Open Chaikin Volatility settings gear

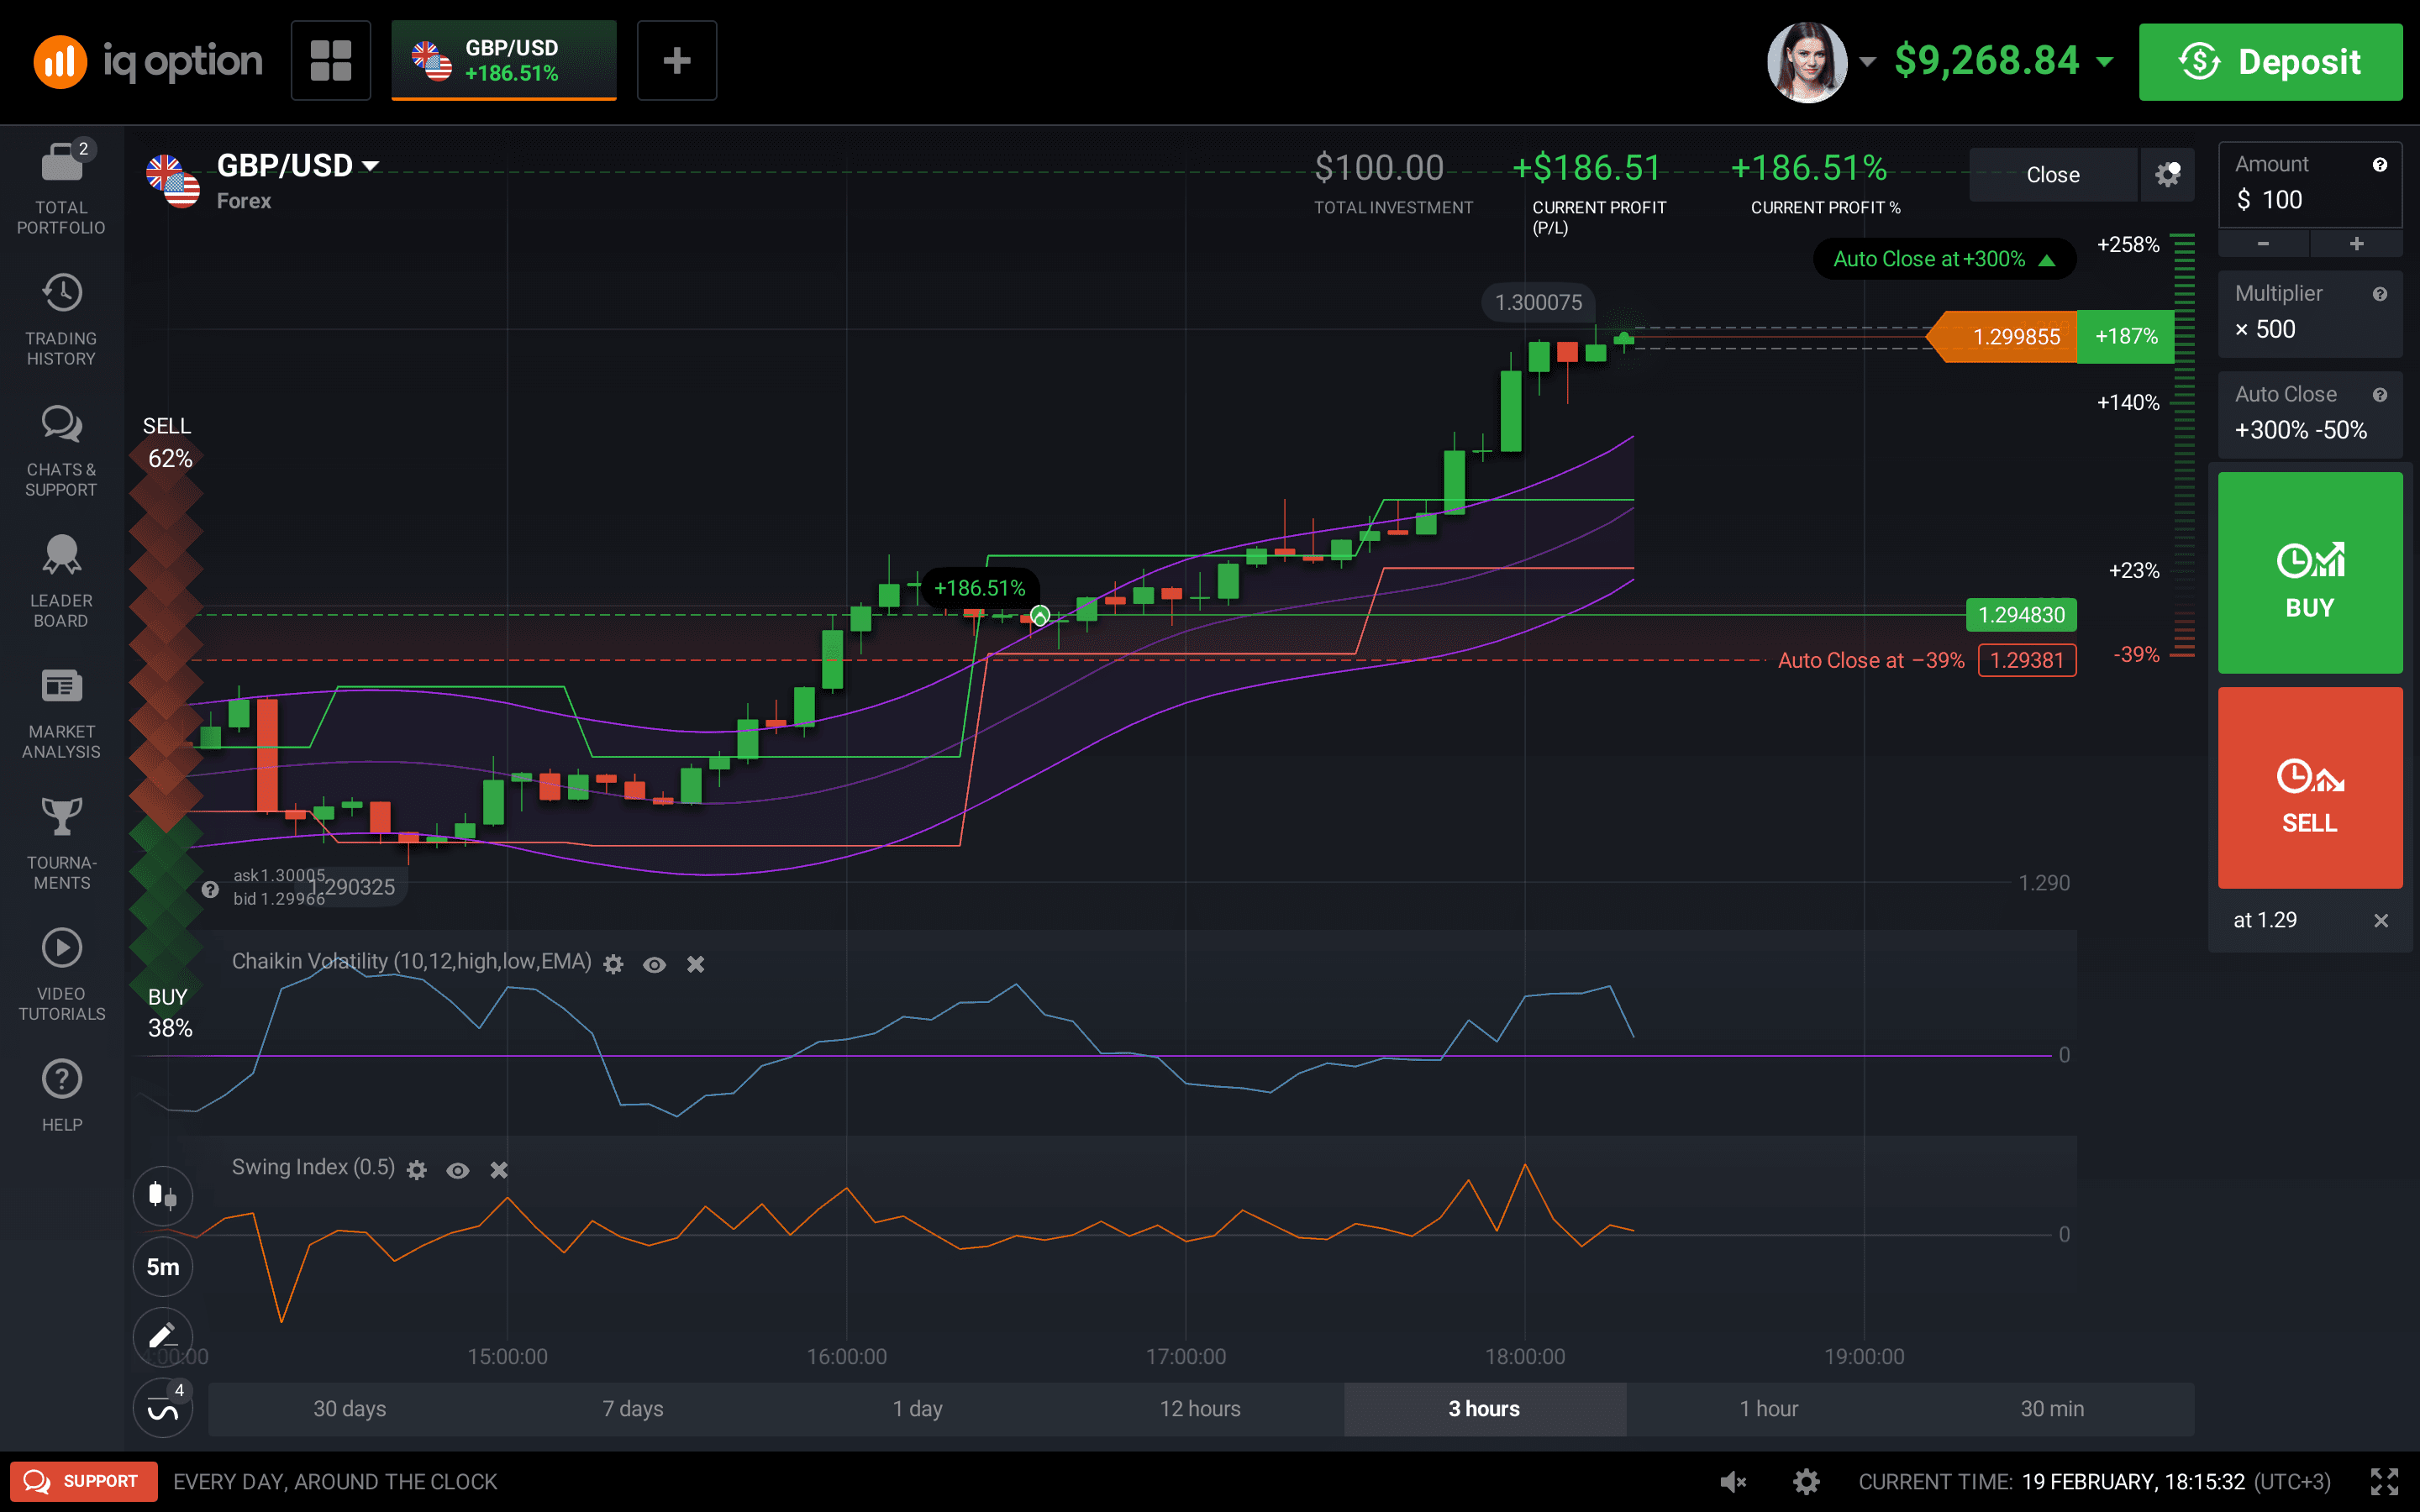click(613, 964)
